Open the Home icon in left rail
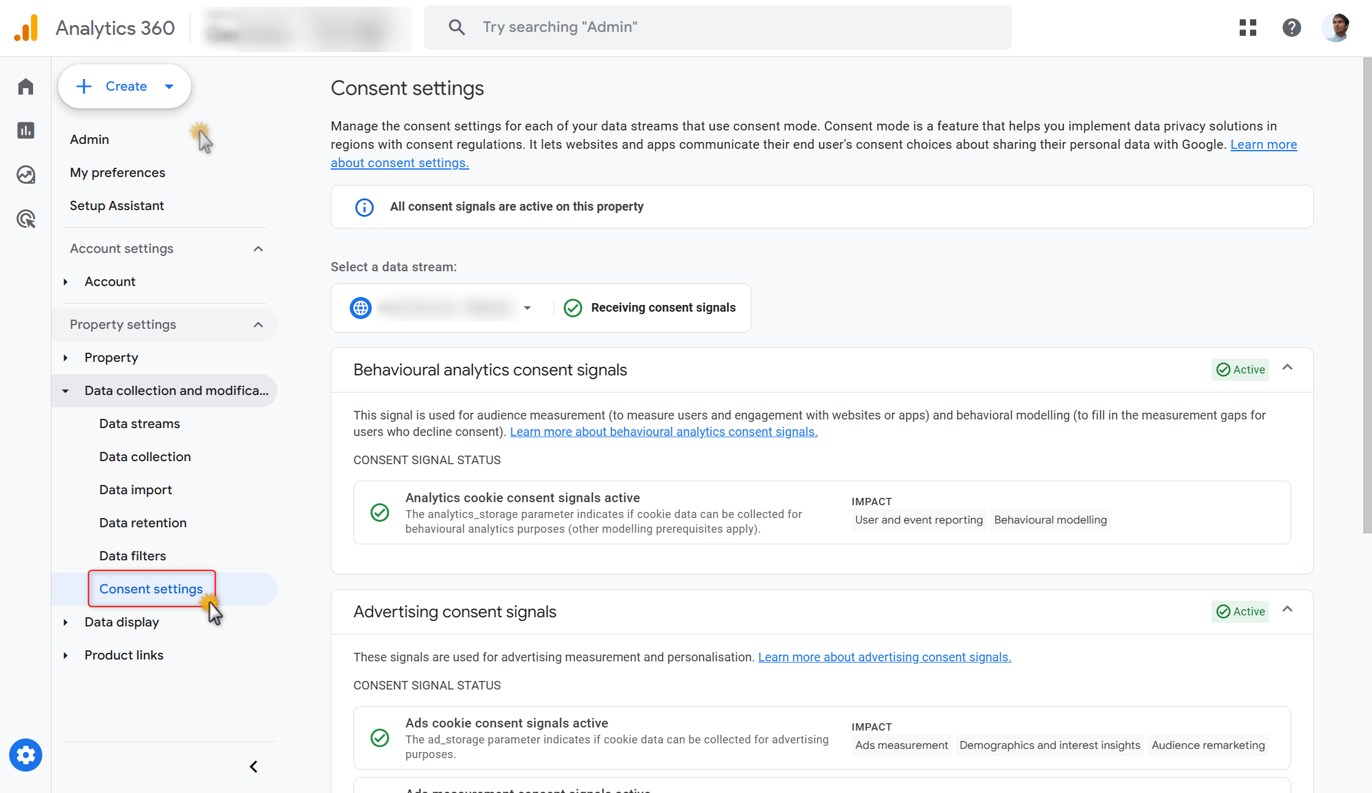1372x793 pixels. (26, 86)
